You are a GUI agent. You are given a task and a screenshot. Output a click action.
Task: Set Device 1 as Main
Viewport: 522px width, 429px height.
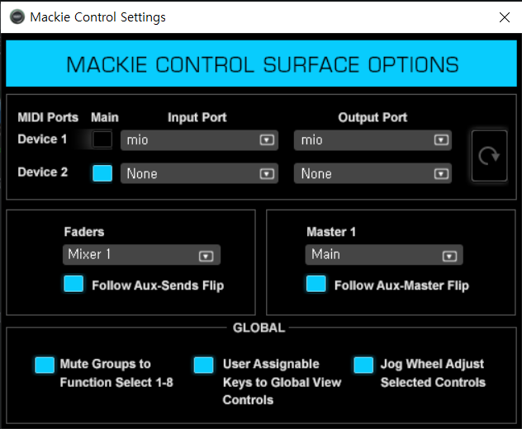tap(102, 139)
